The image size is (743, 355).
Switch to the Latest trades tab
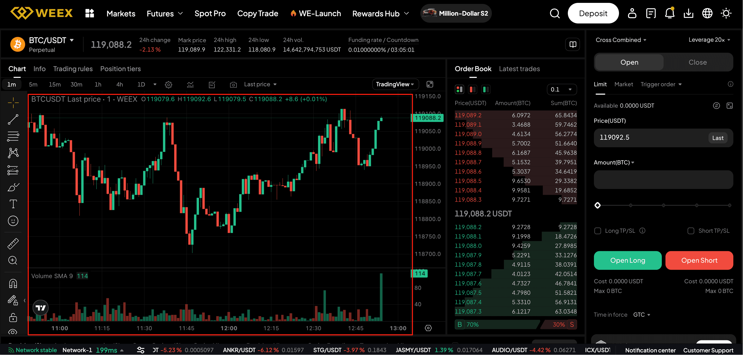tap(519, 69)
